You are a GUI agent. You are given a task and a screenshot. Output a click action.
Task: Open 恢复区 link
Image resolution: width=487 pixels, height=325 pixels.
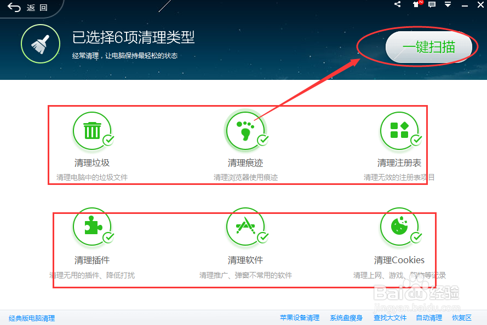point(462,318)
